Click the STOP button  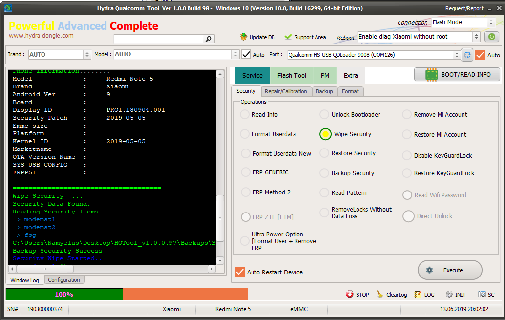[x=357, y=294]
